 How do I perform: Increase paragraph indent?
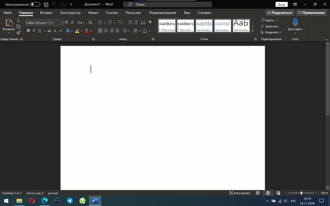click(x=136, y=22)
